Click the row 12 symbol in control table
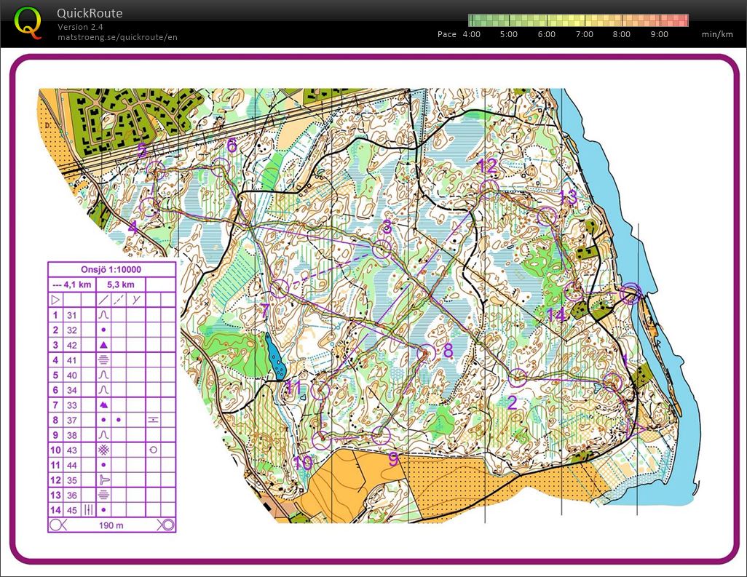The width and height of the screenshot is (747, 577). click(103, 480)
